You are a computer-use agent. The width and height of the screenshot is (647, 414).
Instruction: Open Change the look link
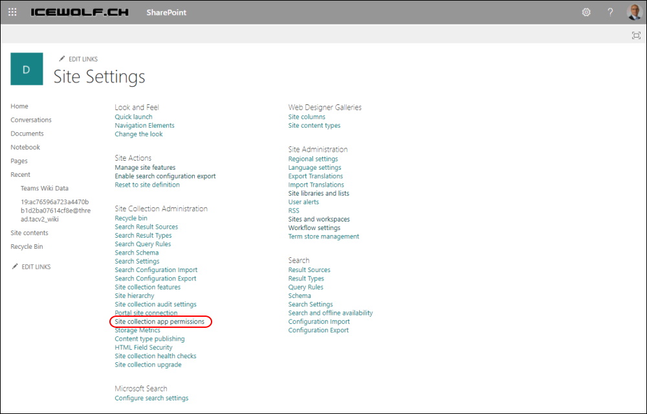point(138,134)
